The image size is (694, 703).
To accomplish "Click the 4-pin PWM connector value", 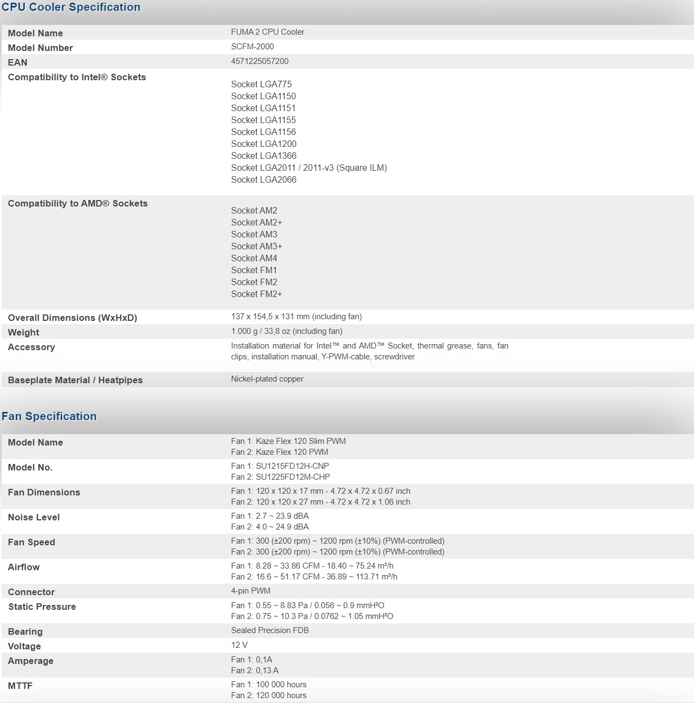I will point(251,591).
